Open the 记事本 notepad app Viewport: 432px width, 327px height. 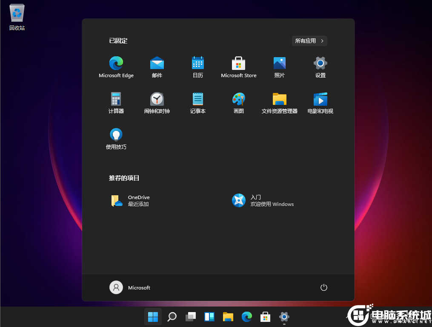pos(198,103)
